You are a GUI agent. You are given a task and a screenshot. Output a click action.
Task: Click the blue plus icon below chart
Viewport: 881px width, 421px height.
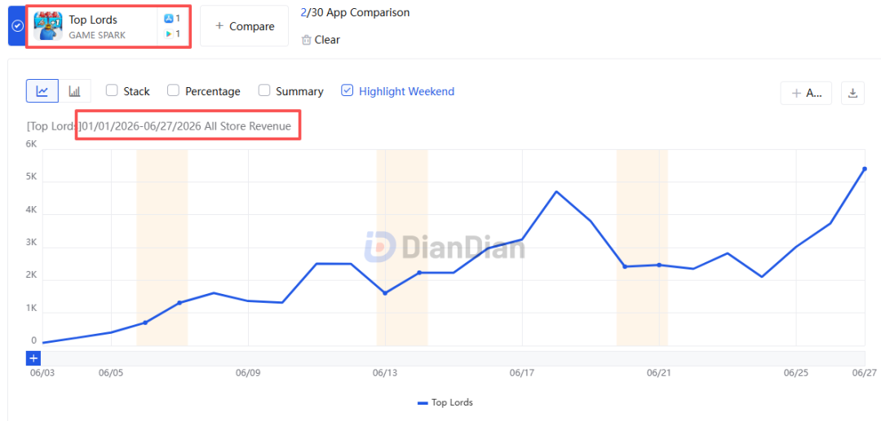click(33, 358)
